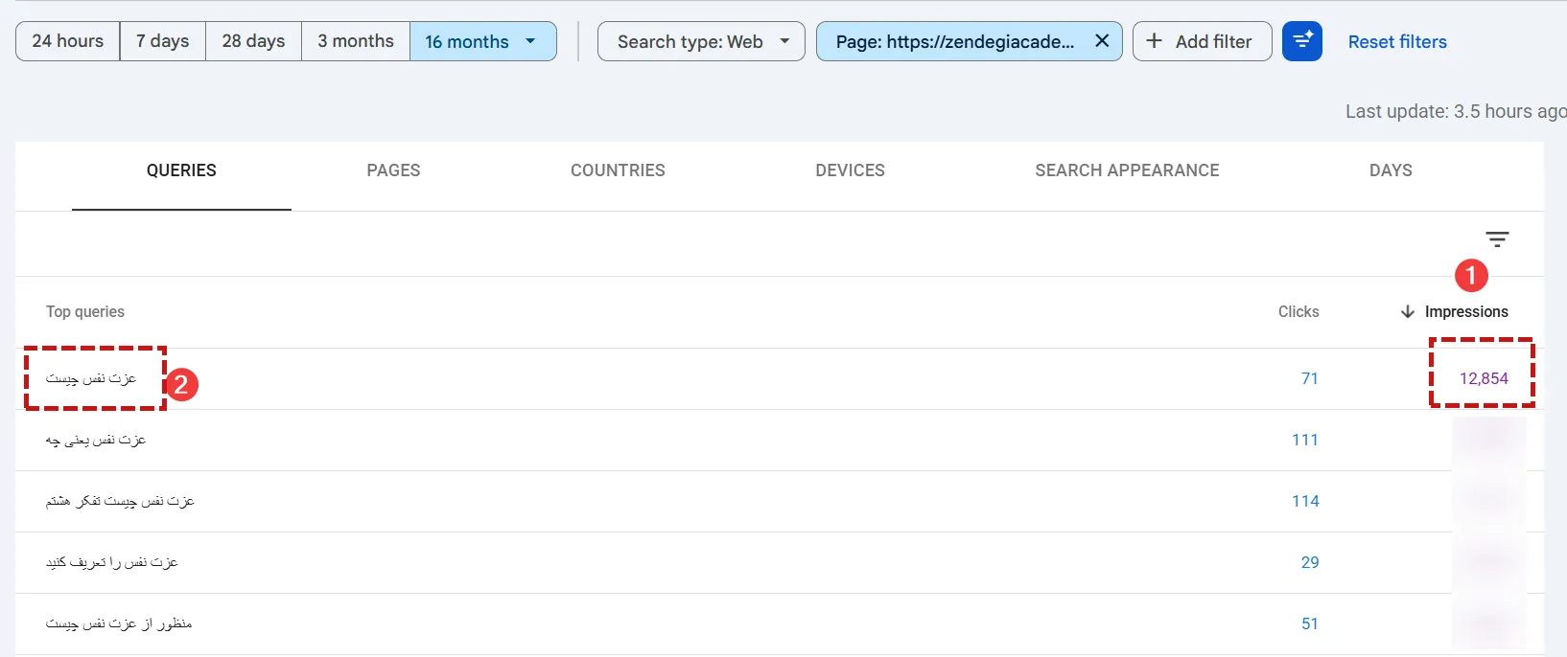
Task: Remove the Page filter with its X icon
Action: pyautogui.click(x=1102, y=41)
